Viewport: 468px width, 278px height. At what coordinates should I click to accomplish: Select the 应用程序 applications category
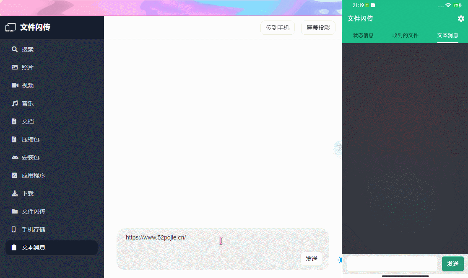tap(33, 175)
